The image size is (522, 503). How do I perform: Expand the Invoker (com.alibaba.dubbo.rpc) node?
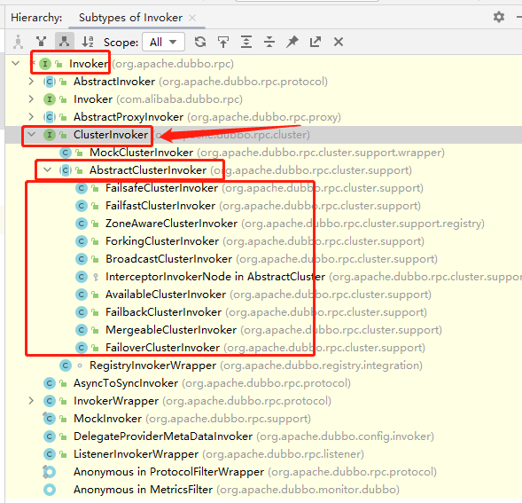coord(31,99)
